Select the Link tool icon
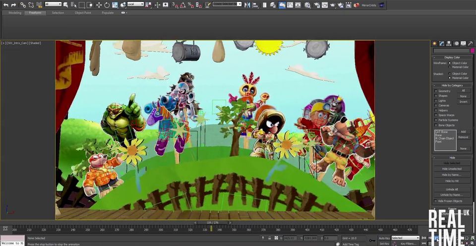The width and height of the screenshot is (476, 246). coord(23,5)
